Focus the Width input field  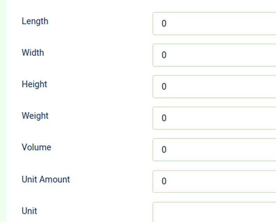pyautogui.click(x=214, y=55)
